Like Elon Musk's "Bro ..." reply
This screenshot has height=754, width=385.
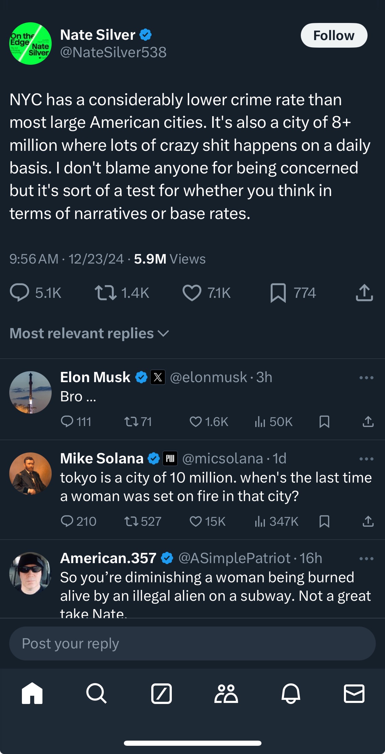click(196, 422)
